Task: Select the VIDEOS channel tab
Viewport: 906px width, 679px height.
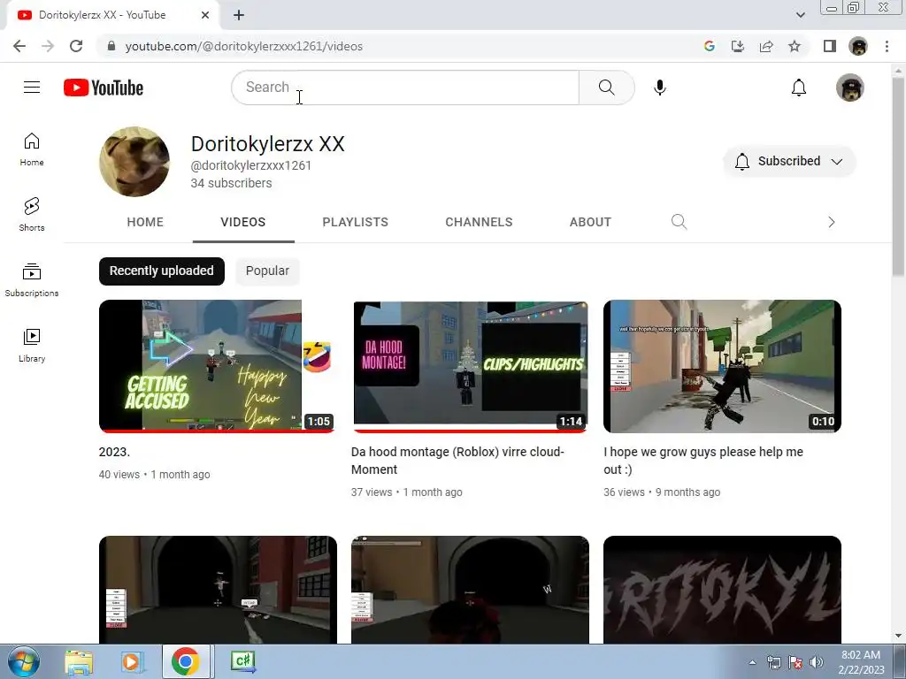Action: [x=243, y=222]
